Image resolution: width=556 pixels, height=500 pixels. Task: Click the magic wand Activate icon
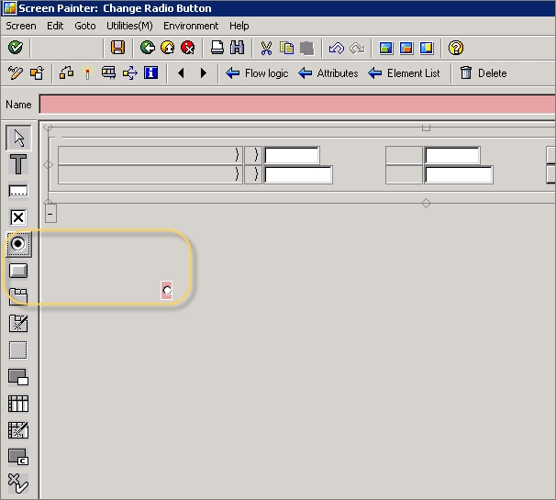pyautogui.click(x=87, y=73)
